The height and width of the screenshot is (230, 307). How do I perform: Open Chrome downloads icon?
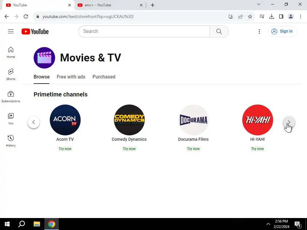pos(272,16)
